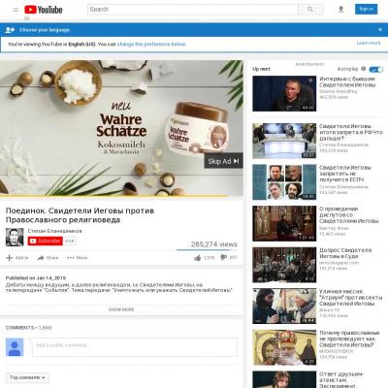
Task: Open the Top comments dropdown
Action: pyautogui.click(x=27, y=377)
